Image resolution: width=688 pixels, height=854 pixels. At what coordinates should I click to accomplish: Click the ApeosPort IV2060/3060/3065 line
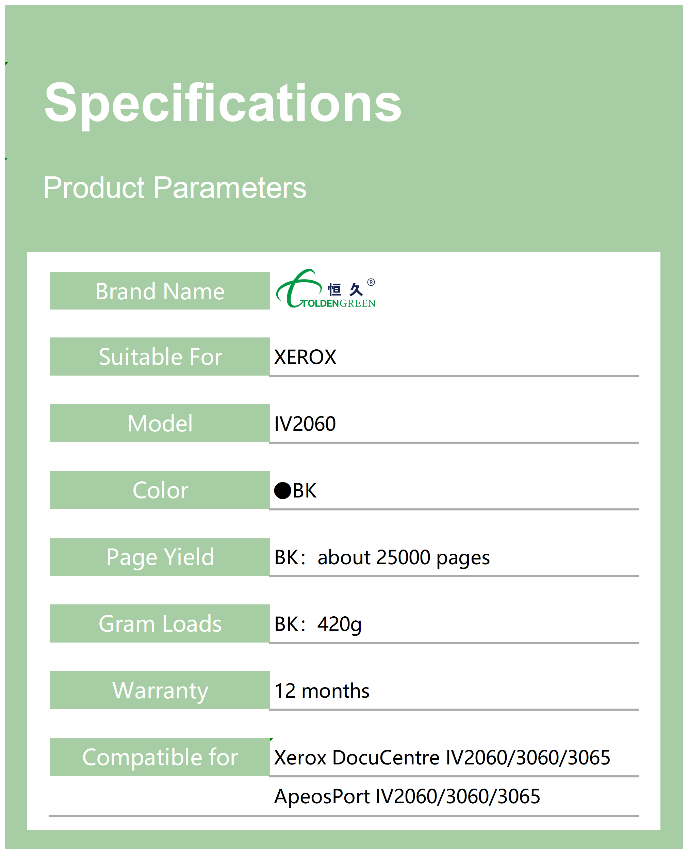(x=407, y=796)
